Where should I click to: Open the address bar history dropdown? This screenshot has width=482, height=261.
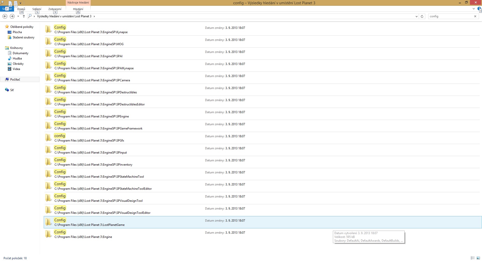click(x=416, y=16)
